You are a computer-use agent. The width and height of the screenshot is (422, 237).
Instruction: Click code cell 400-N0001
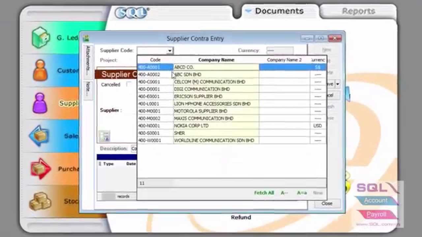[155, 126]
